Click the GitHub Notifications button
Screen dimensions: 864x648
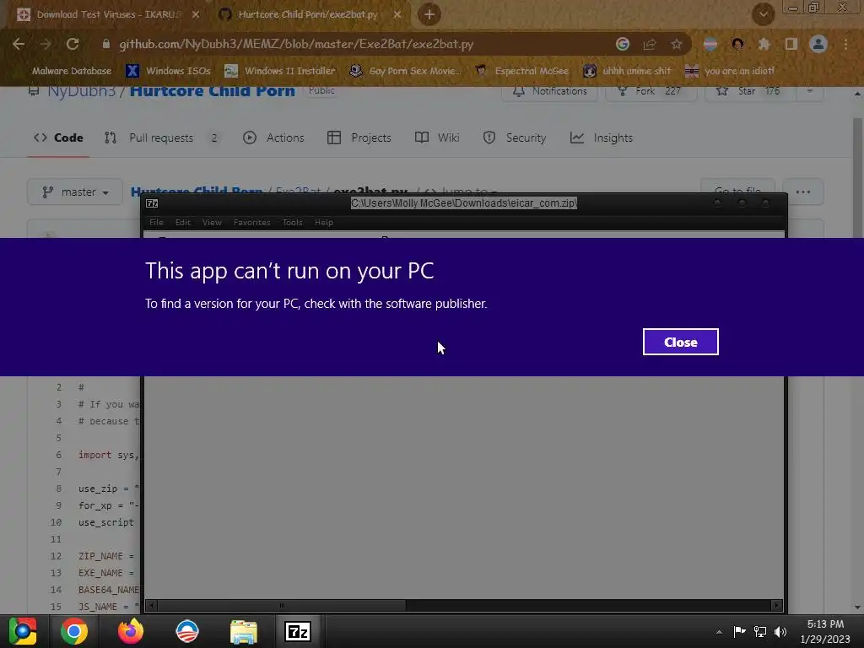coord(550,91)
